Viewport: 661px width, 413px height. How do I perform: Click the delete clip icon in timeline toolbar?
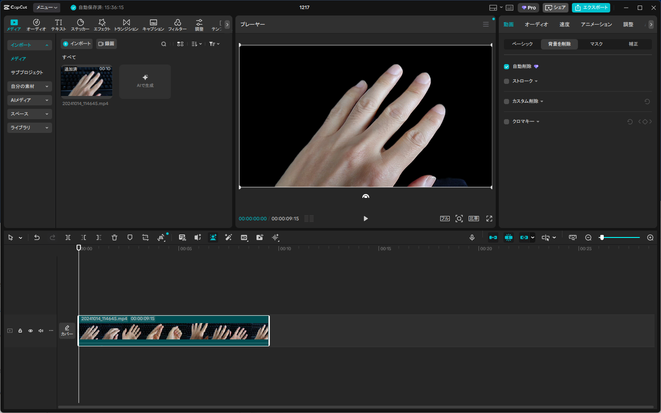click(114, 237)
